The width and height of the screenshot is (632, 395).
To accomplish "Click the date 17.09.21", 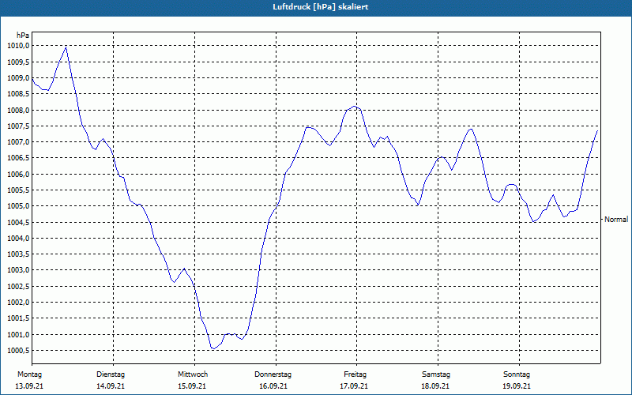I will [354, 386].
